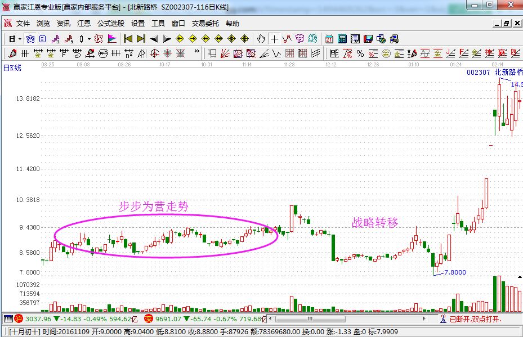Open the period dropdown arrow beside 日

coord(20,39)
